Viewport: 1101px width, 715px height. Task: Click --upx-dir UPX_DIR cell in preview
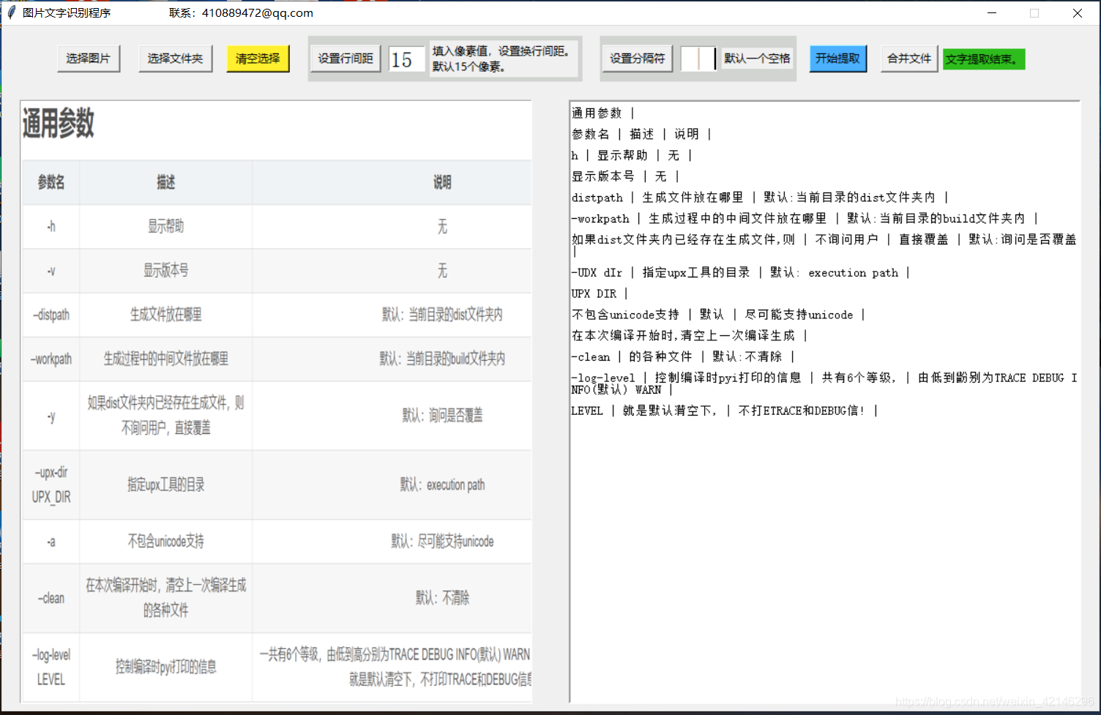pyautogui.click(x=51, y=484)
